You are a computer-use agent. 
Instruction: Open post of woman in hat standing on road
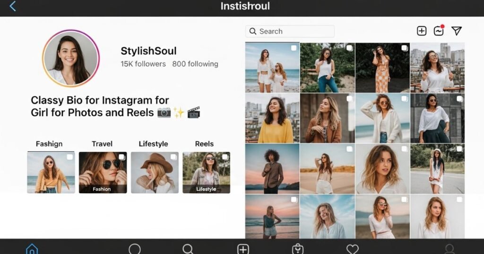click(x=437, y=169)
